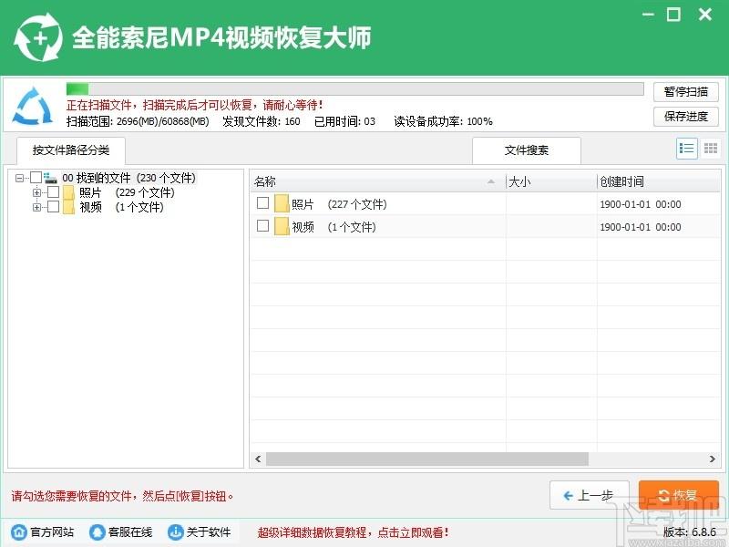Click 视频 folder icon in file list
The width and height of the screenshot is (729, 547).
point(282,226)
